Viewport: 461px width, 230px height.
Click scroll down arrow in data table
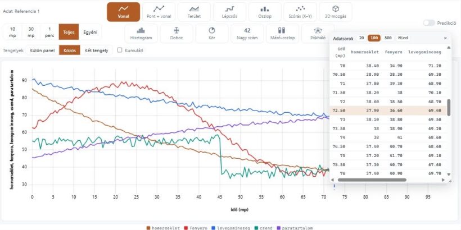[x=449, y=174]
